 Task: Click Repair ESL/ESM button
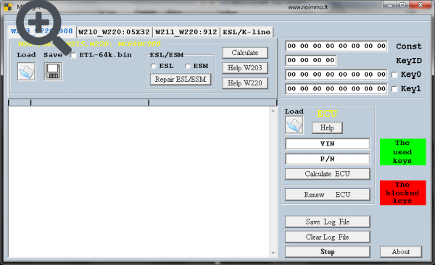[x=181, y=79]
